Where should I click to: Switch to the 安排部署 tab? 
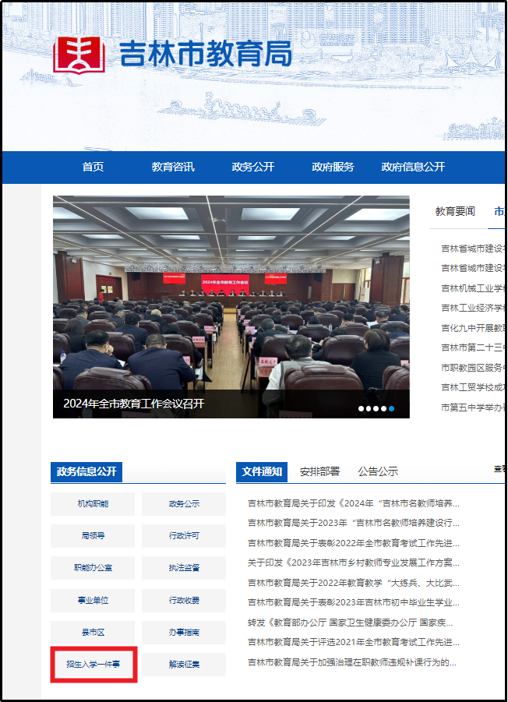(x=319, y=471)
